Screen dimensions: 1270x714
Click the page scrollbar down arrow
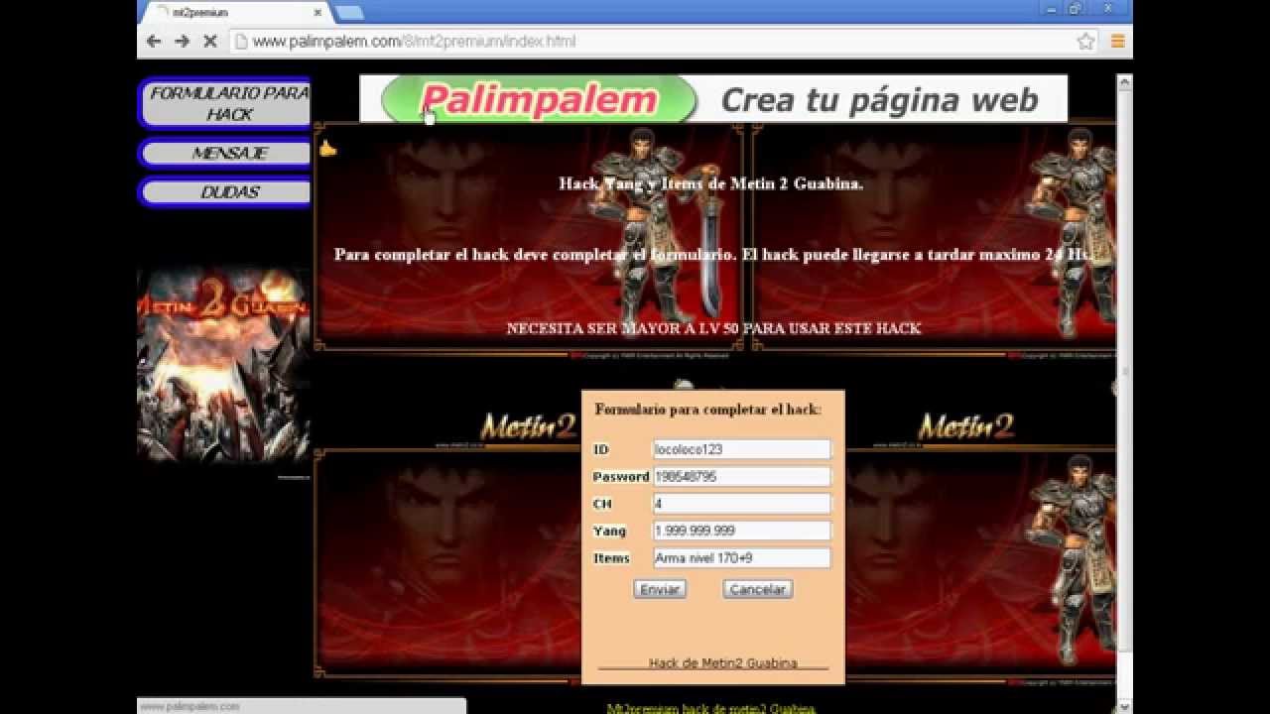[x=1124, y=705]
